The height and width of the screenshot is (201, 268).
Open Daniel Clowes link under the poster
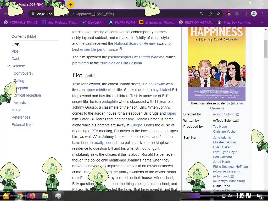[x=227, y=106]
